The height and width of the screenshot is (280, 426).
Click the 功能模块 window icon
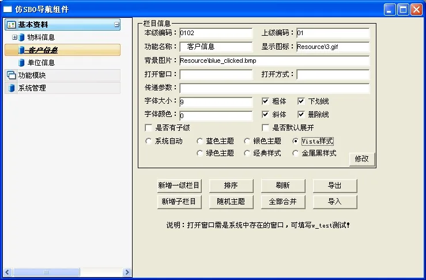(11, 75)
